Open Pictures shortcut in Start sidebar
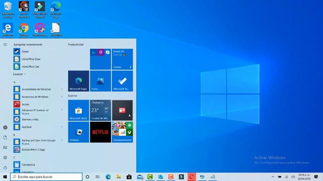Screen dimensions: 323x181 [5, 147]
